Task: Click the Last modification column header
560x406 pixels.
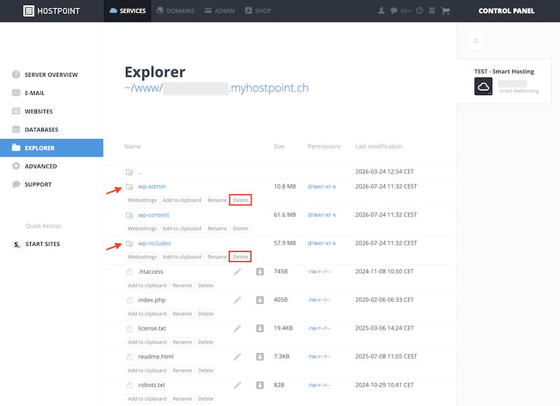Action: click(x=379, y=146)
